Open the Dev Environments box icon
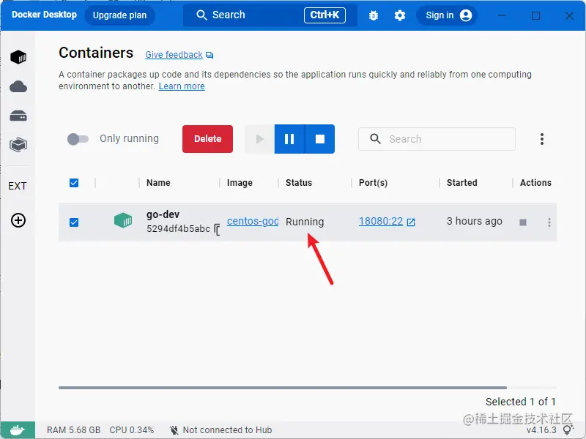Viewport: 586px width, 439px height. click(18, 145)
